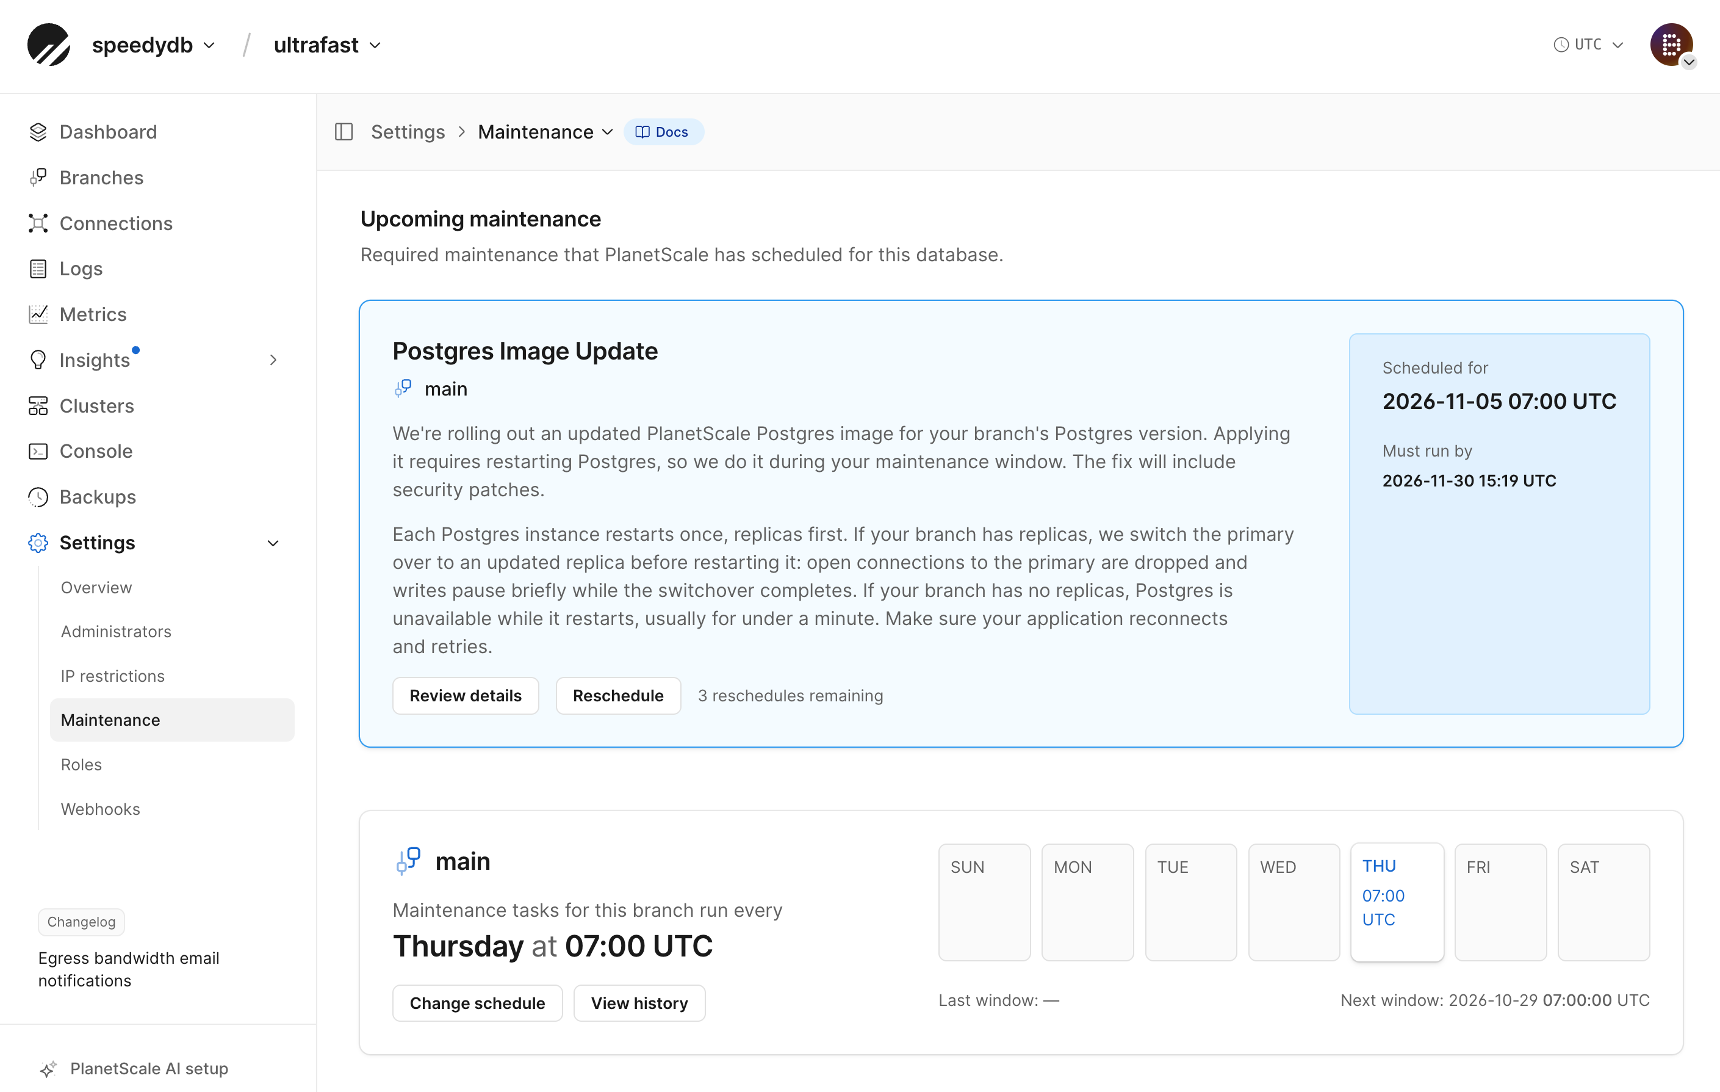Viewport: 1720px width, 1092px height.
Task: Click the PlanetScale logo icon
Action: (x=49, y=45)
